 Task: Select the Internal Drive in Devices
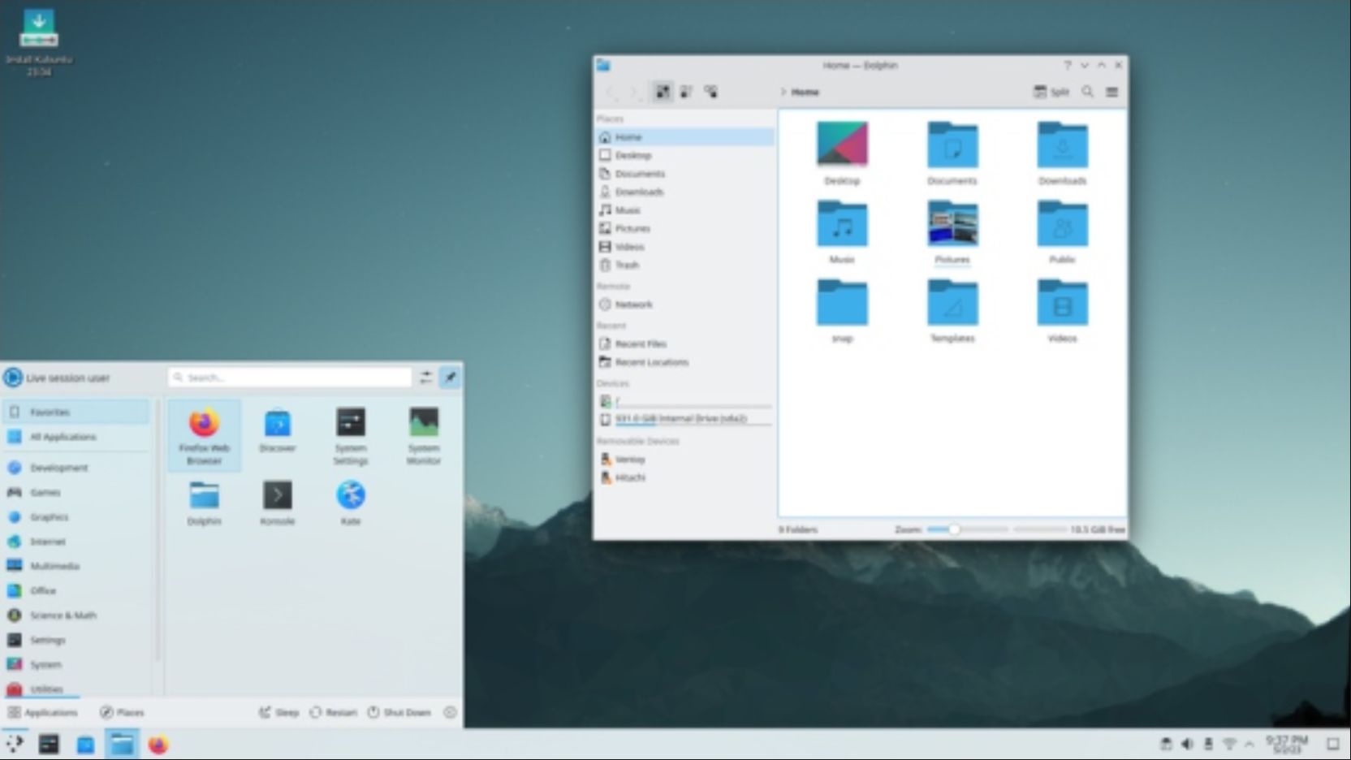685,419
